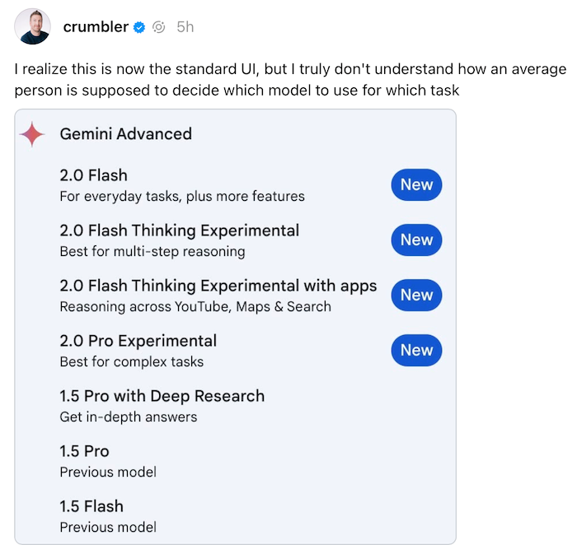This screenshot has width=577, height=545.
Task: Click New badge for 2.0 Pro Experimental
Action: click(x=416, y=350)
